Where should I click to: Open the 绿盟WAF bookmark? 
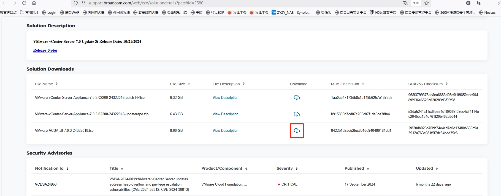point(69,12)
